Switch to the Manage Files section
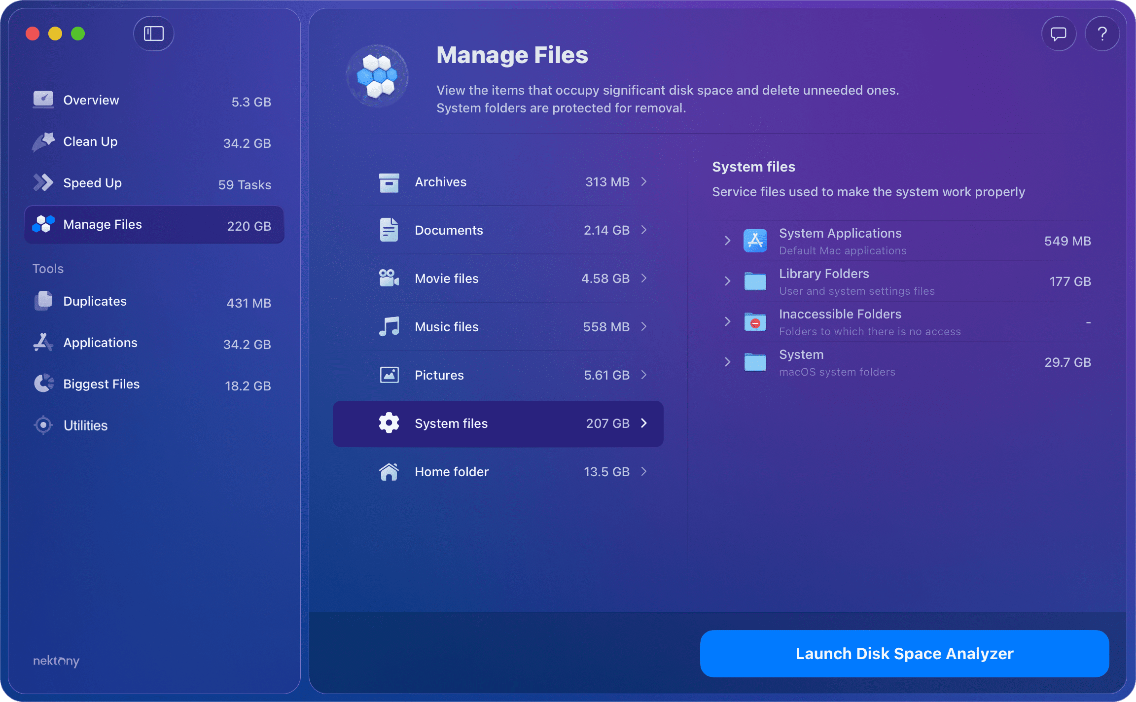Viewport: 1136px width, 702px height. 102,224
